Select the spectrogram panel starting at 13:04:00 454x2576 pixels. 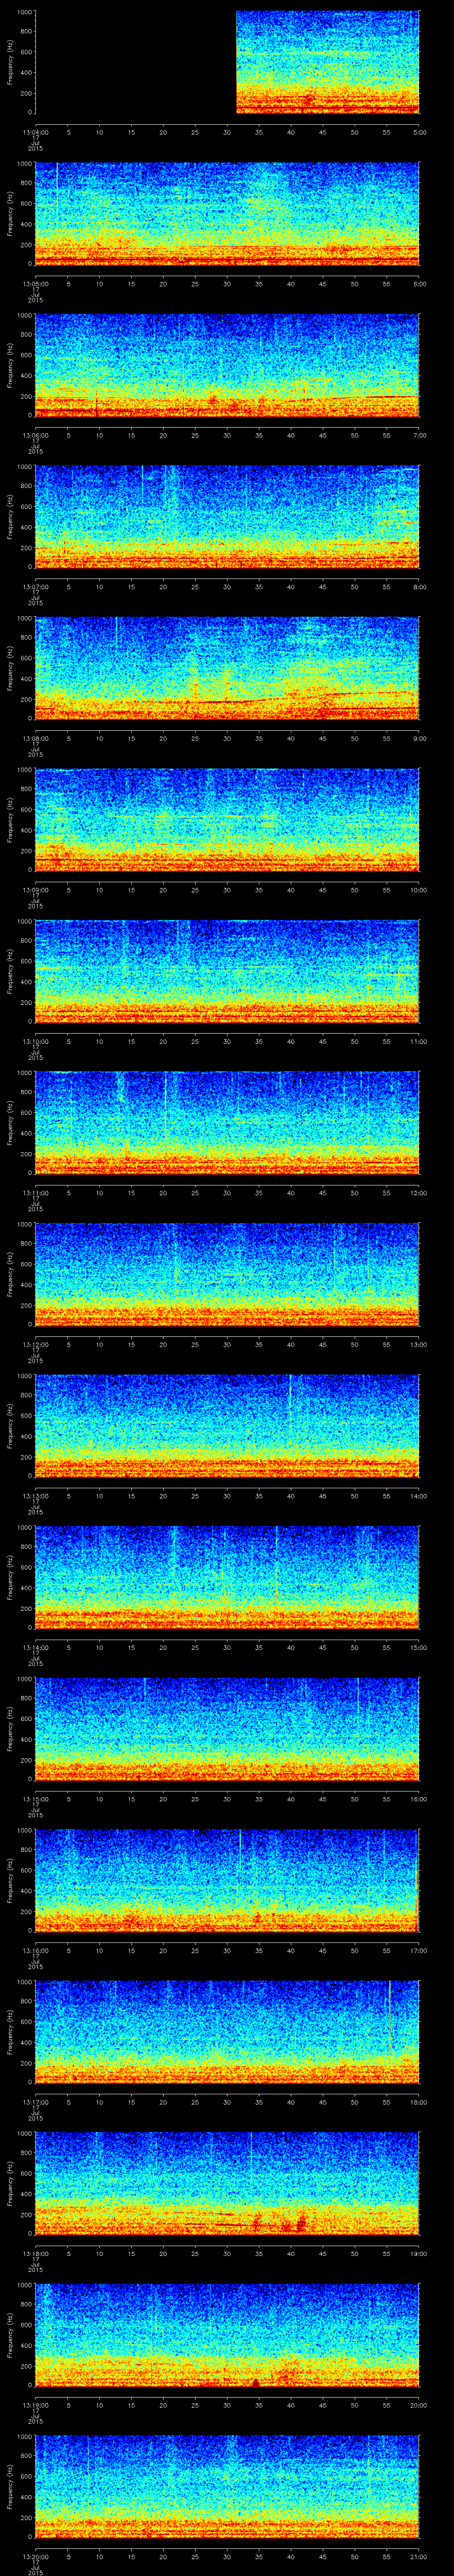click(227, 62)
